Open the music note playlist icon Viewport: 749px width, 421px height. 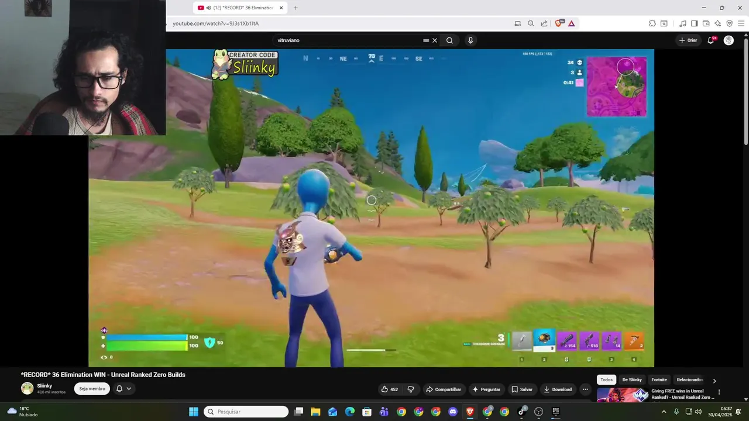click(682, 23)
